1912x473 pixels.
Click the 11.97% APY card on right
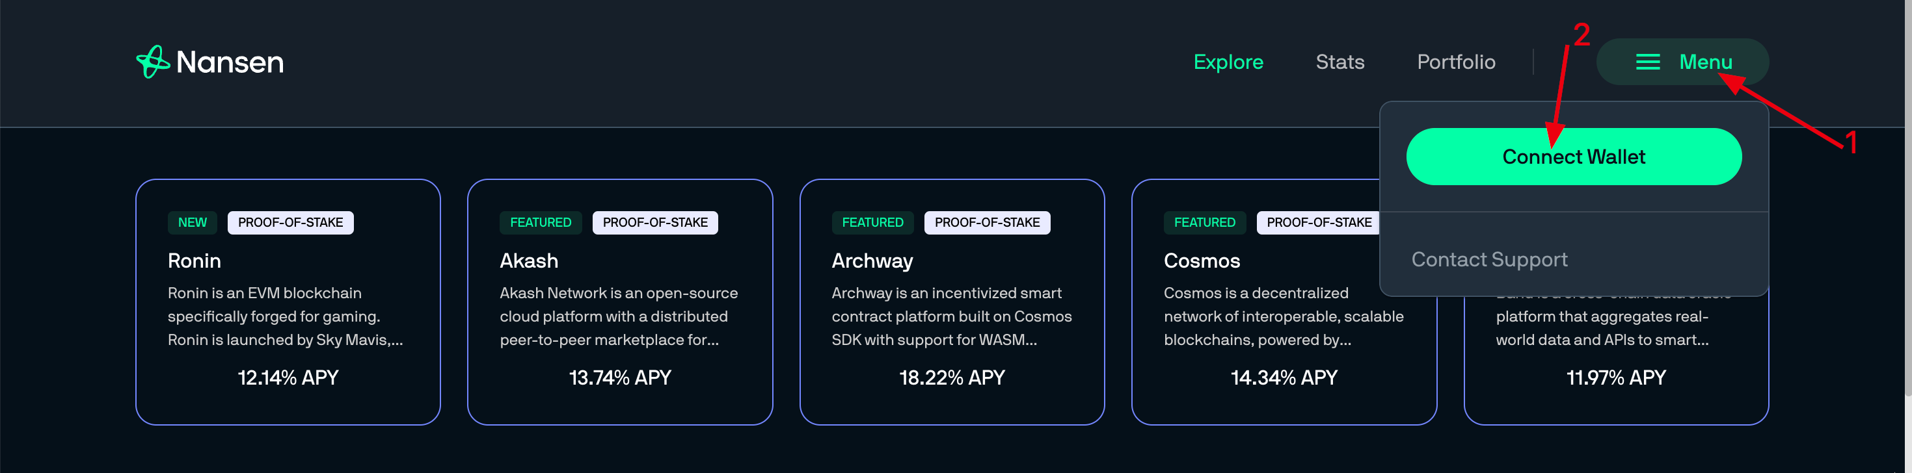1615,378
